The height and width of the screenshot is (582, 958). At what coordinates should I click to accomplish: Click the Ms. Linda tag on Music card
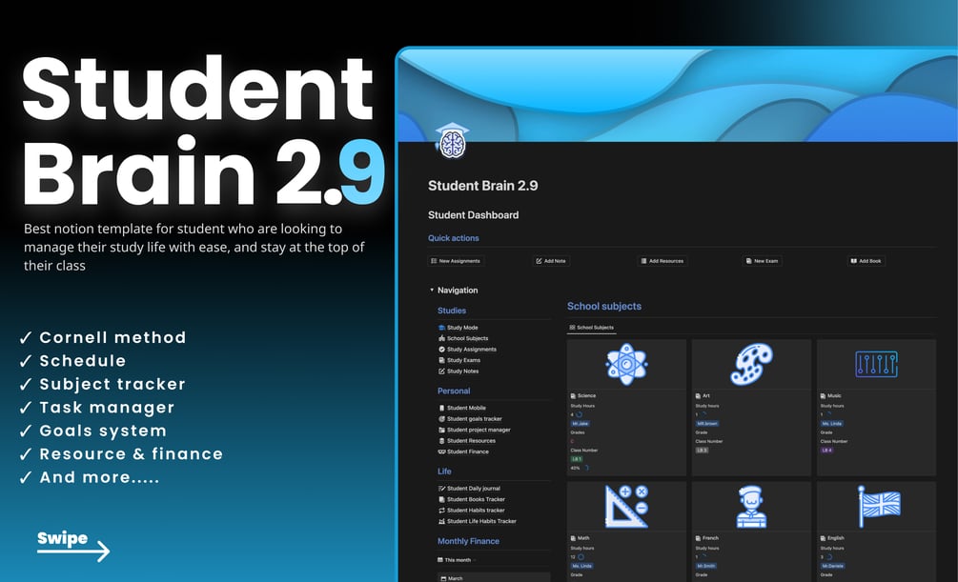click(x=832, y=423)
